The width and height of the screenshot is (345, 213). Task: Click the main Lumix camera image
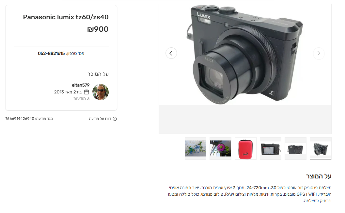coord(245,54)
